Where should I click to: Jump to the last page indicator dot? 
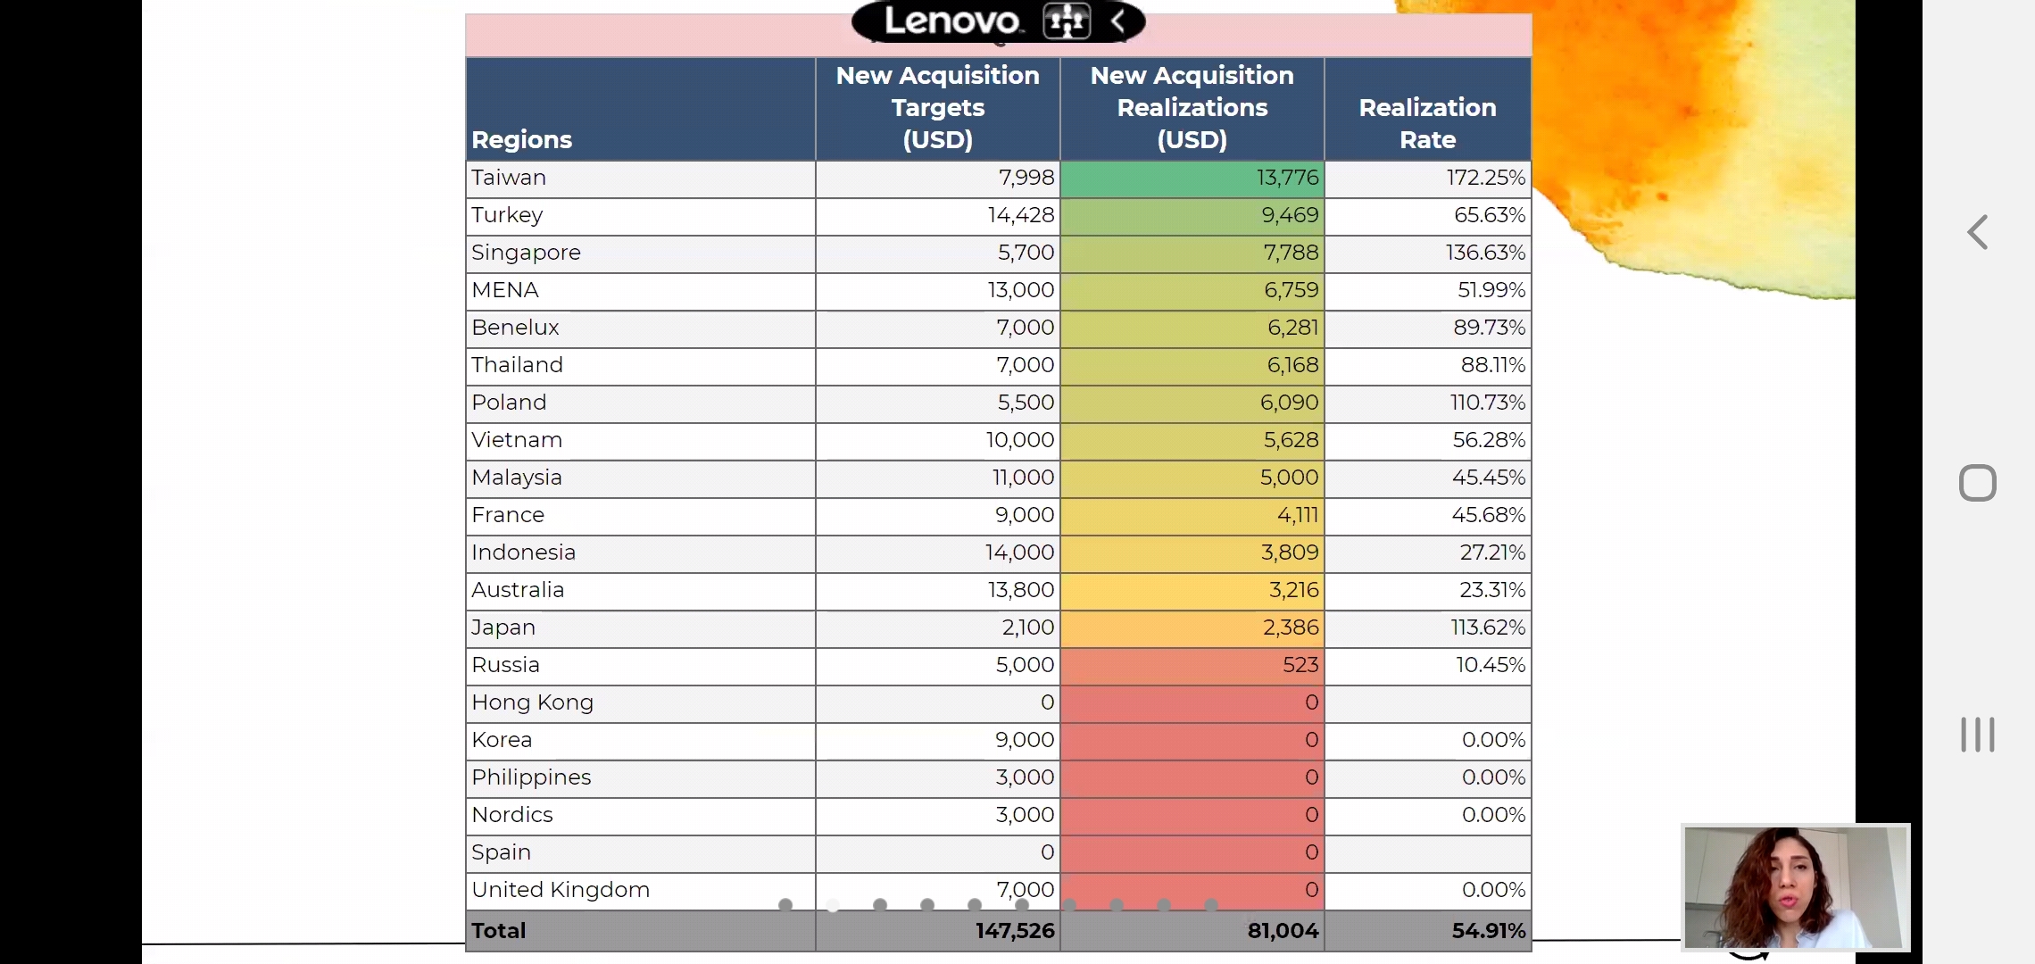(x=1211, y=905)
